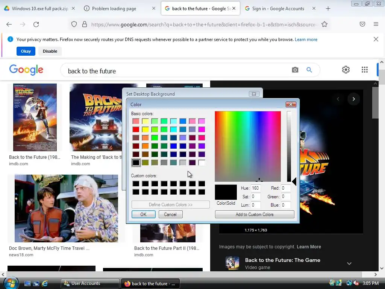The height and width of the screenshot is (289, 385).
Task: Save page to Pocket icon
Action: pos(362,24)
